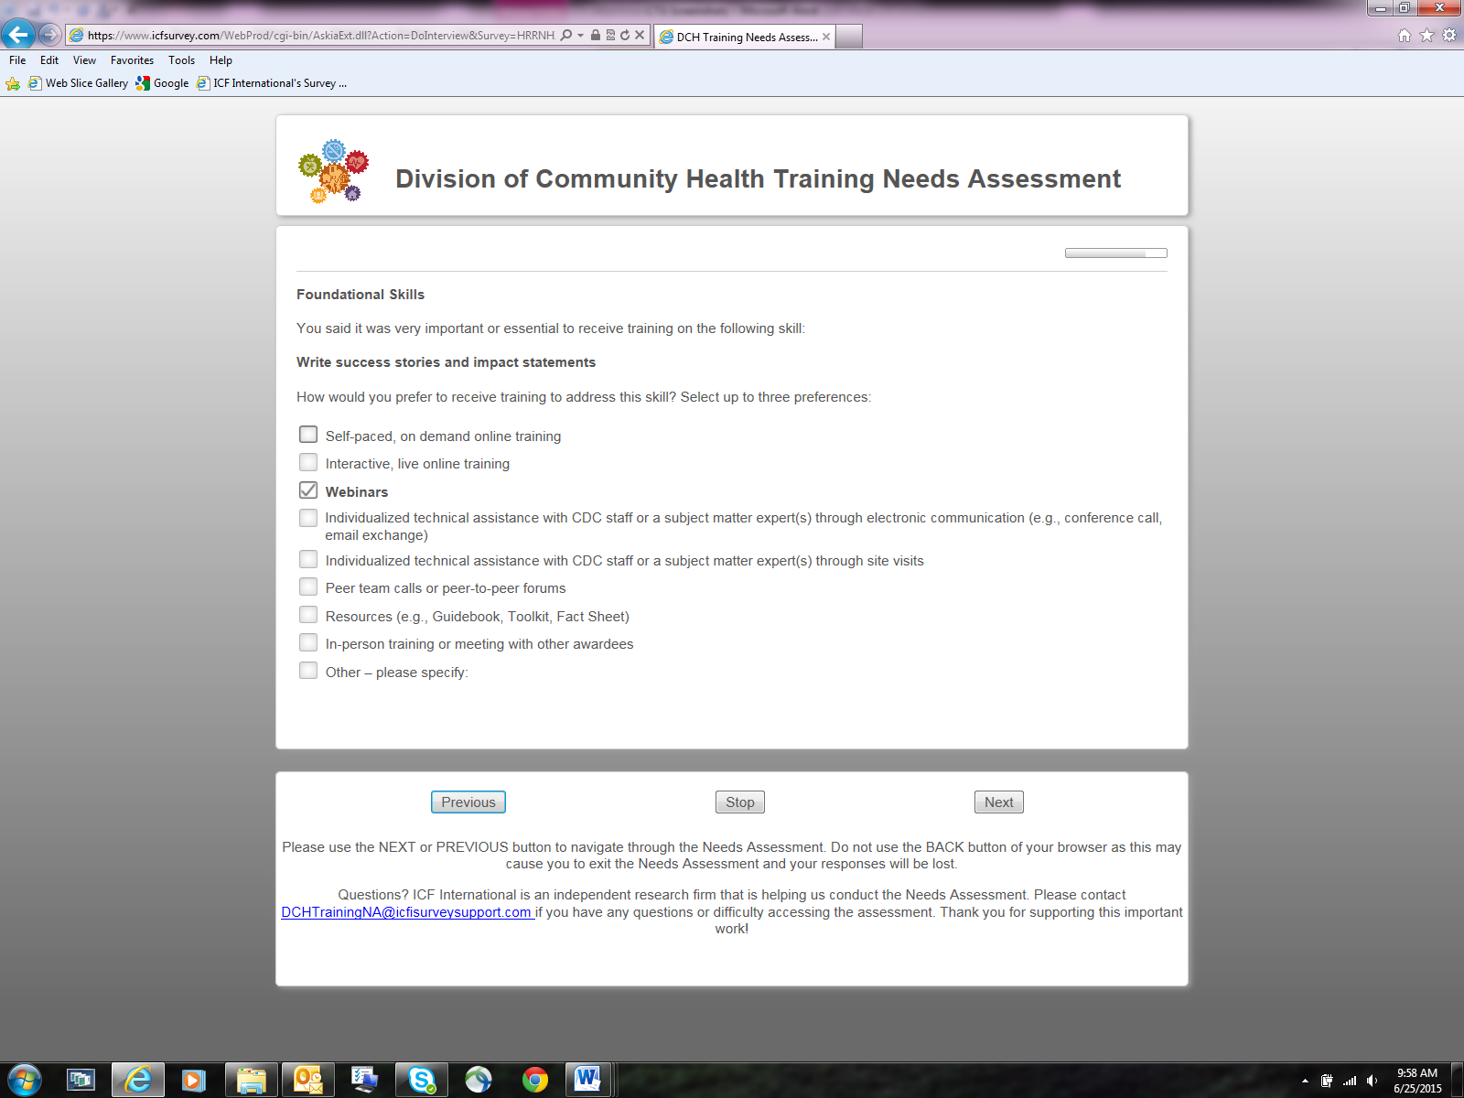Click the address bar search magnifier icon

pos(566,36)
